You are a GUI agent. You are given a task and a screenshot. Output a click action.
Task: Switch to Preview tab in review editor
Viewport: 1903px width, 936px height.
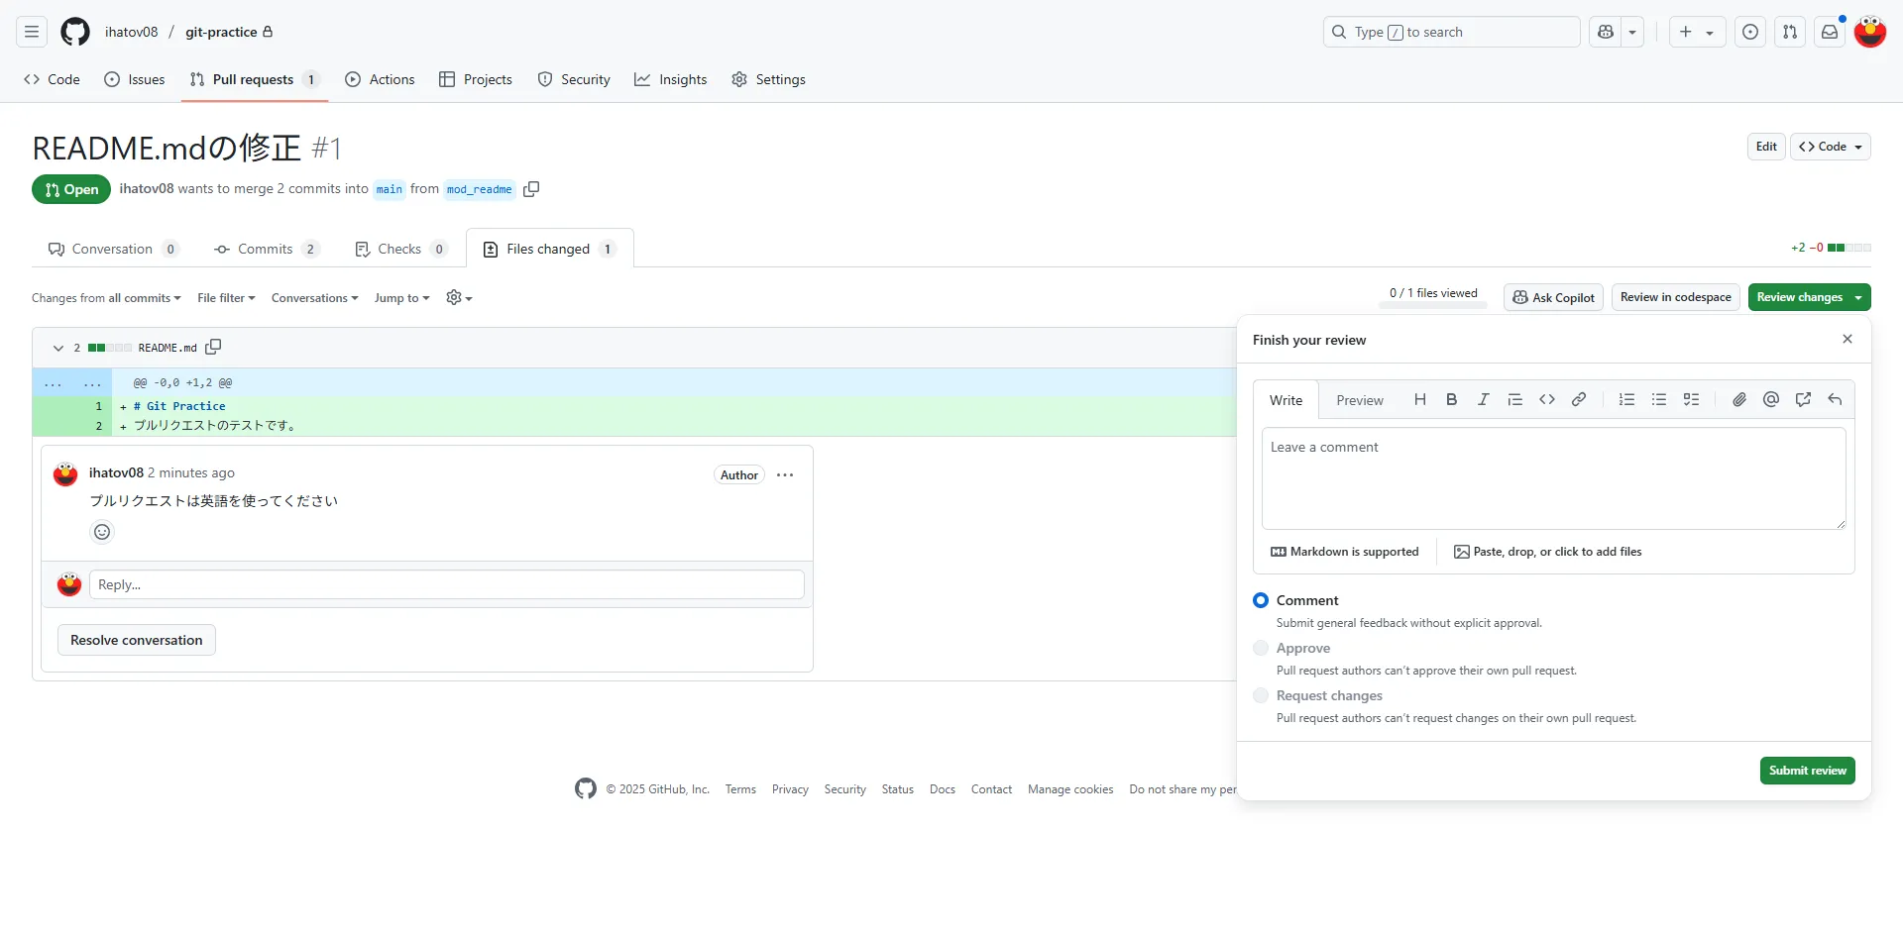point(1360,400)
